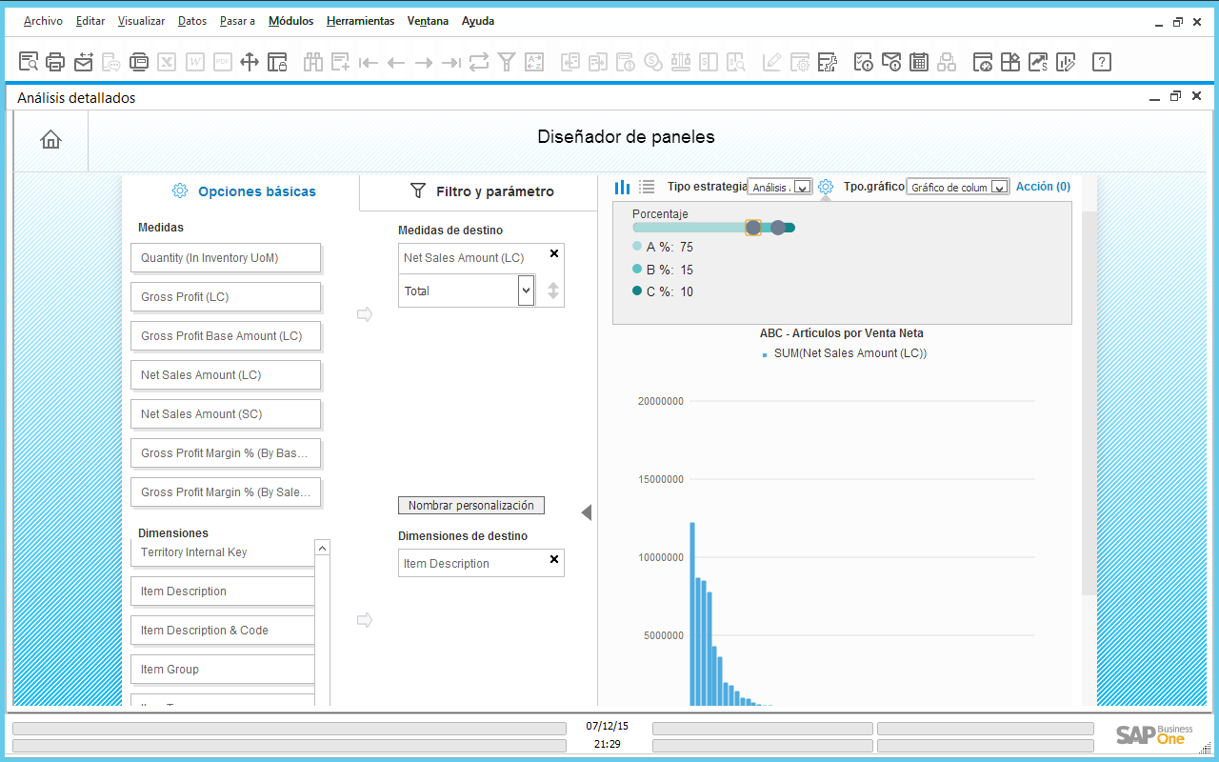The image size is (1219, 762).
Task: Collapse the left panel triangle arrow
Action: coord(587,512)
